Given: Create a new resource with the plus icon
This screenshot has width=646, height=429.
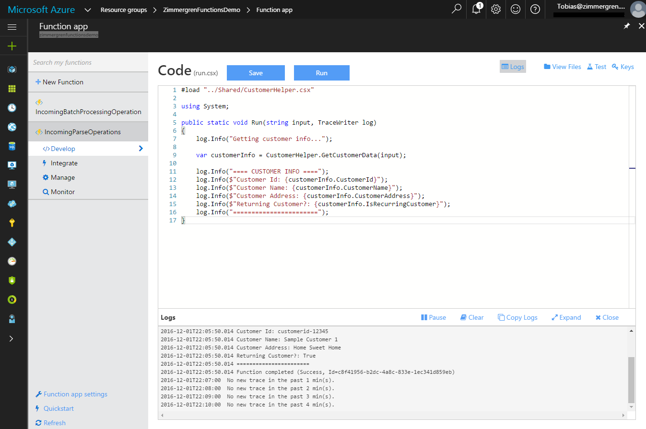Looking at the screenshot, I should click(x=13, y=46).
